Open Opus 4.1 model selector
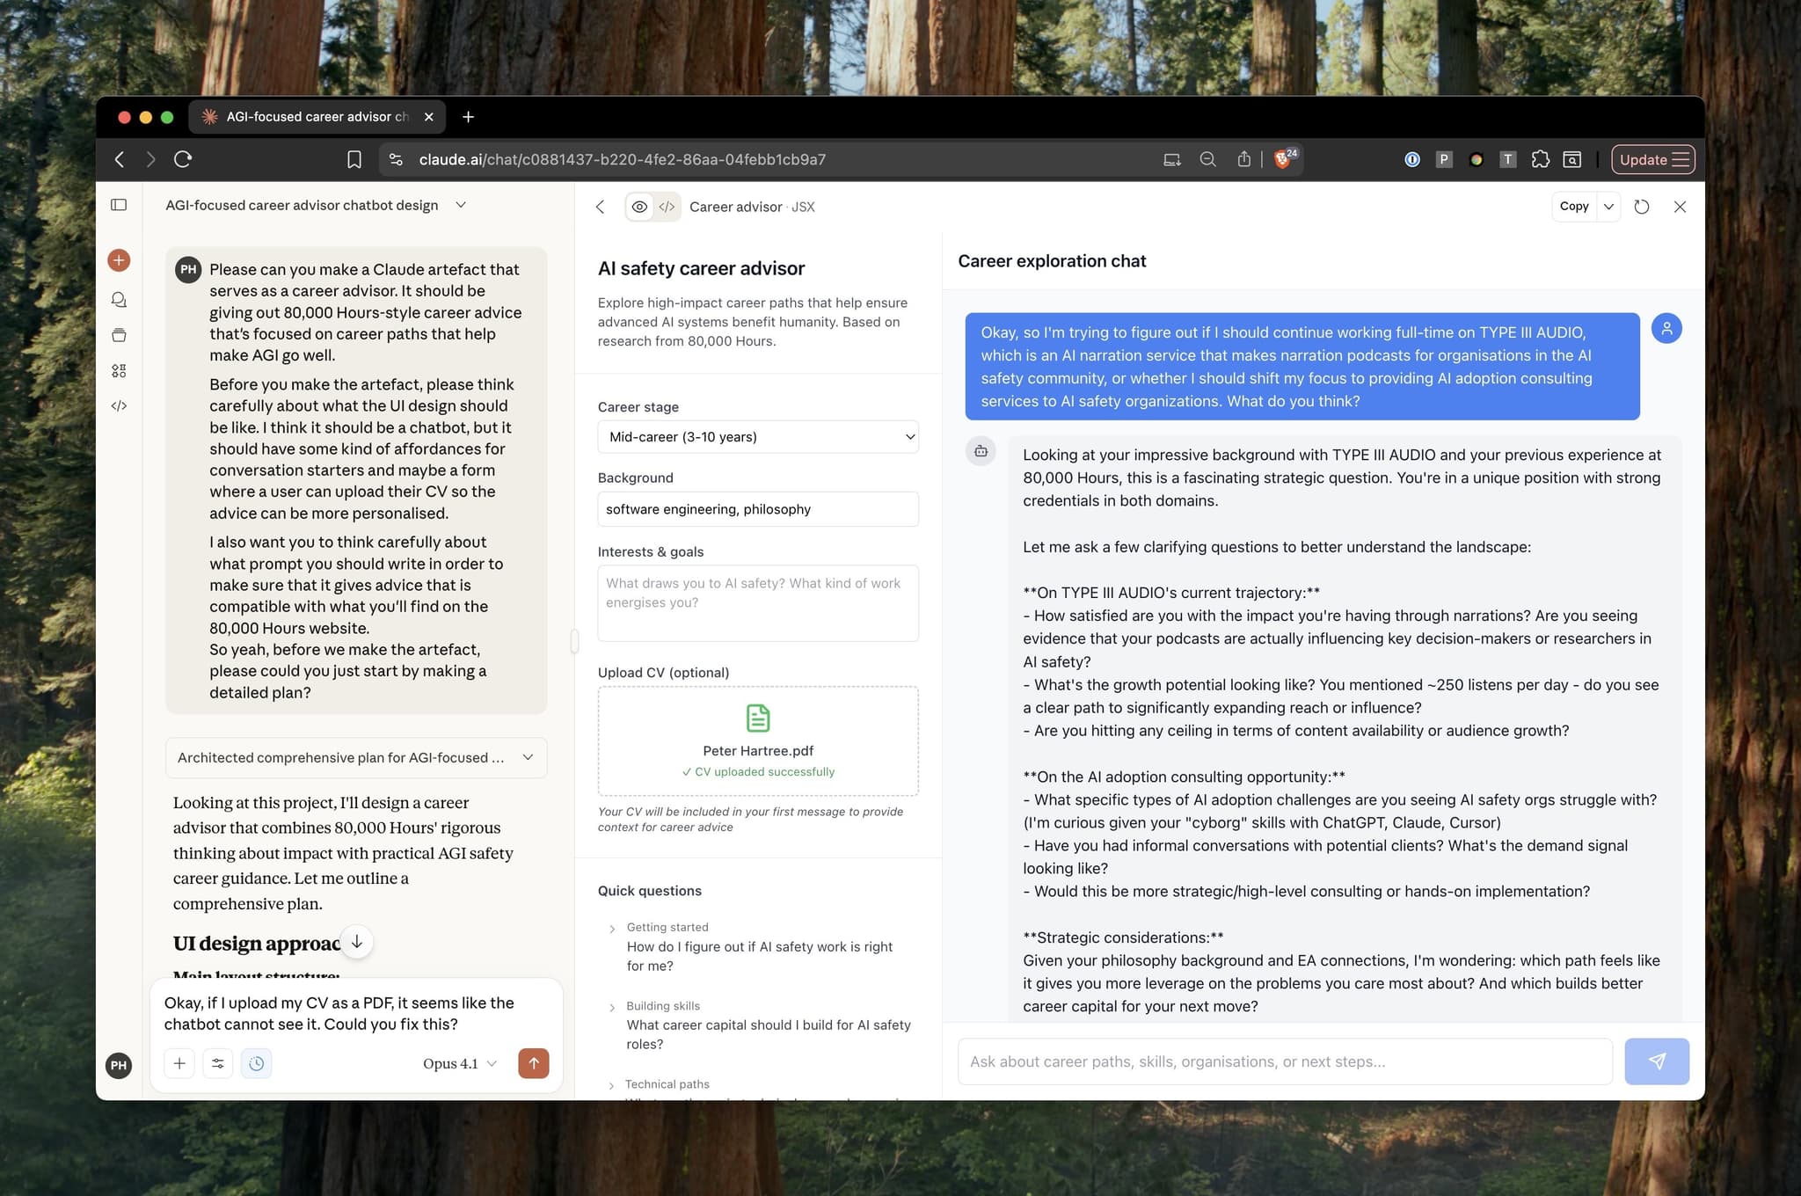1801x1196 pixels. click(x=459, y=1063)
